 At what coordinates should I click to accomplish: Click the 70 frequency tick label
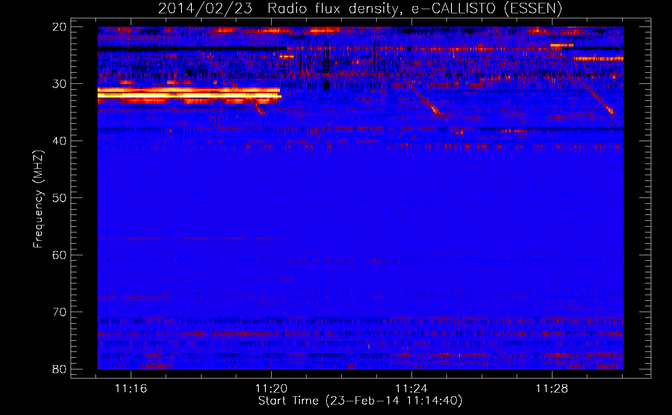pyautogui.click(x=59, y=312)
